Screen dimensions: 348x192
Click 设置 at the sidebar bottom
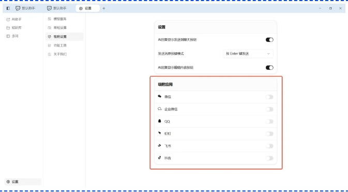23,182
